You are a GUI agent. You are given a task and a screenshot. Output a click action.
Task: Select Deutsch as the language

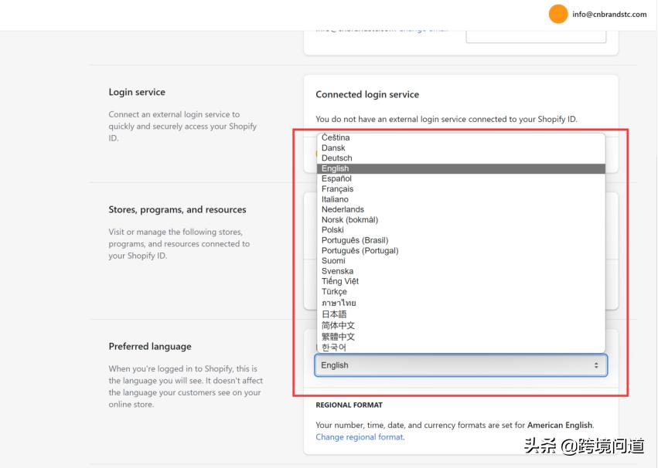(x=336, y=158)
